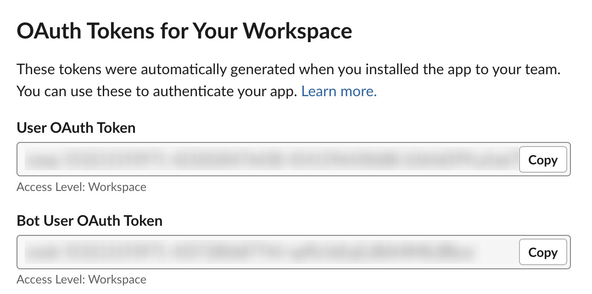Click the OAuth Tokens for Your Workspace title
This screenshot has width=592, height=294.
(184, 30)
